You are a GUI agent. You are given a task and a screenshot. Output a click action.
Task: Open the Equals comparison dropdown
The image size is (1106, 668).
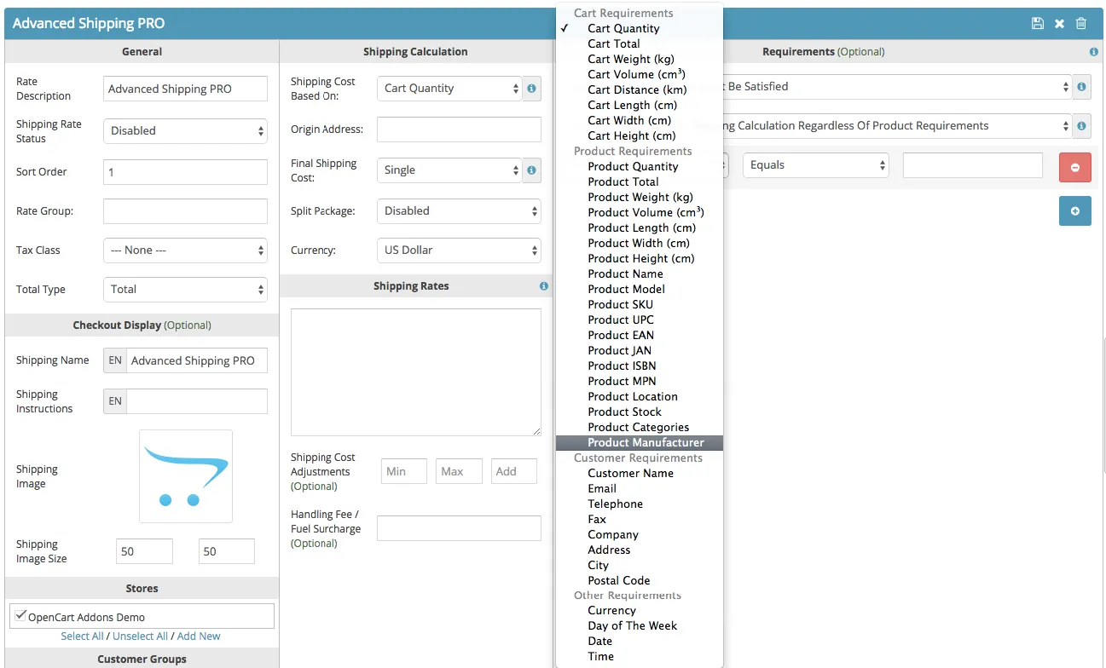click(x=815, y=165)
